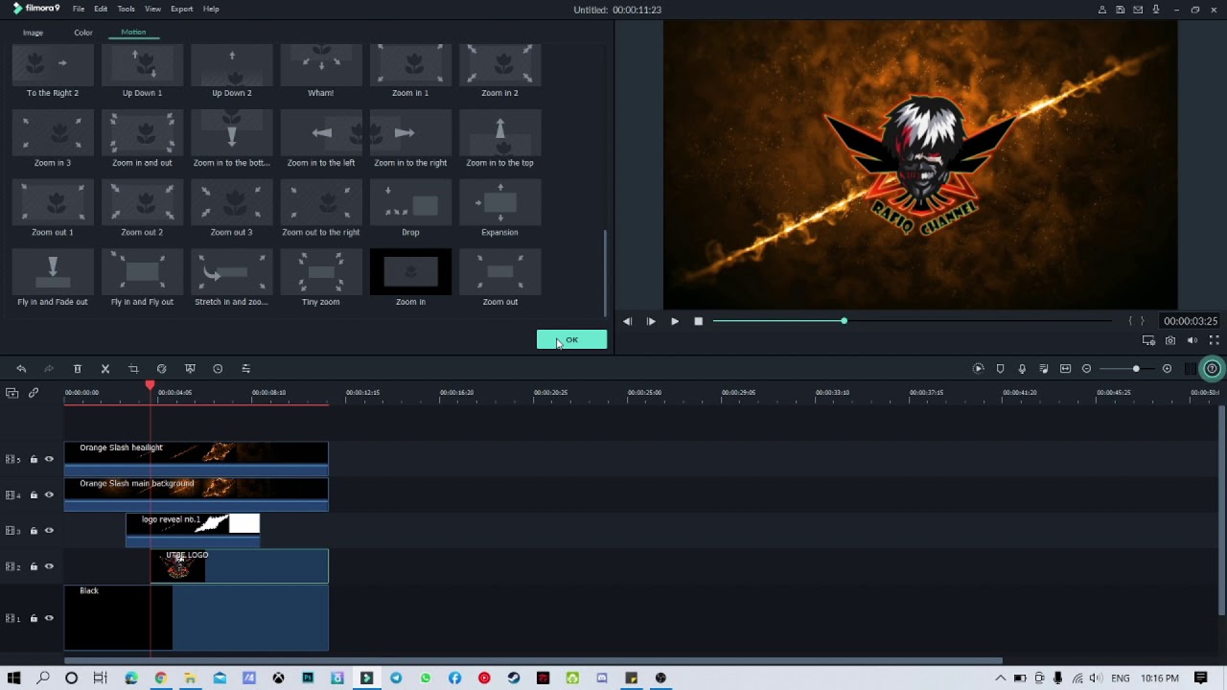This screenshot has height=690, width=1227.
Task: Click the preview playback progress handle
Action: click(844, 321)
